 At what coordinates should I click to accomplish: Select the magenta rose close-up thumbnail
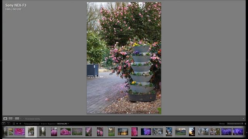pyautogui.click(x=20, y=132)
